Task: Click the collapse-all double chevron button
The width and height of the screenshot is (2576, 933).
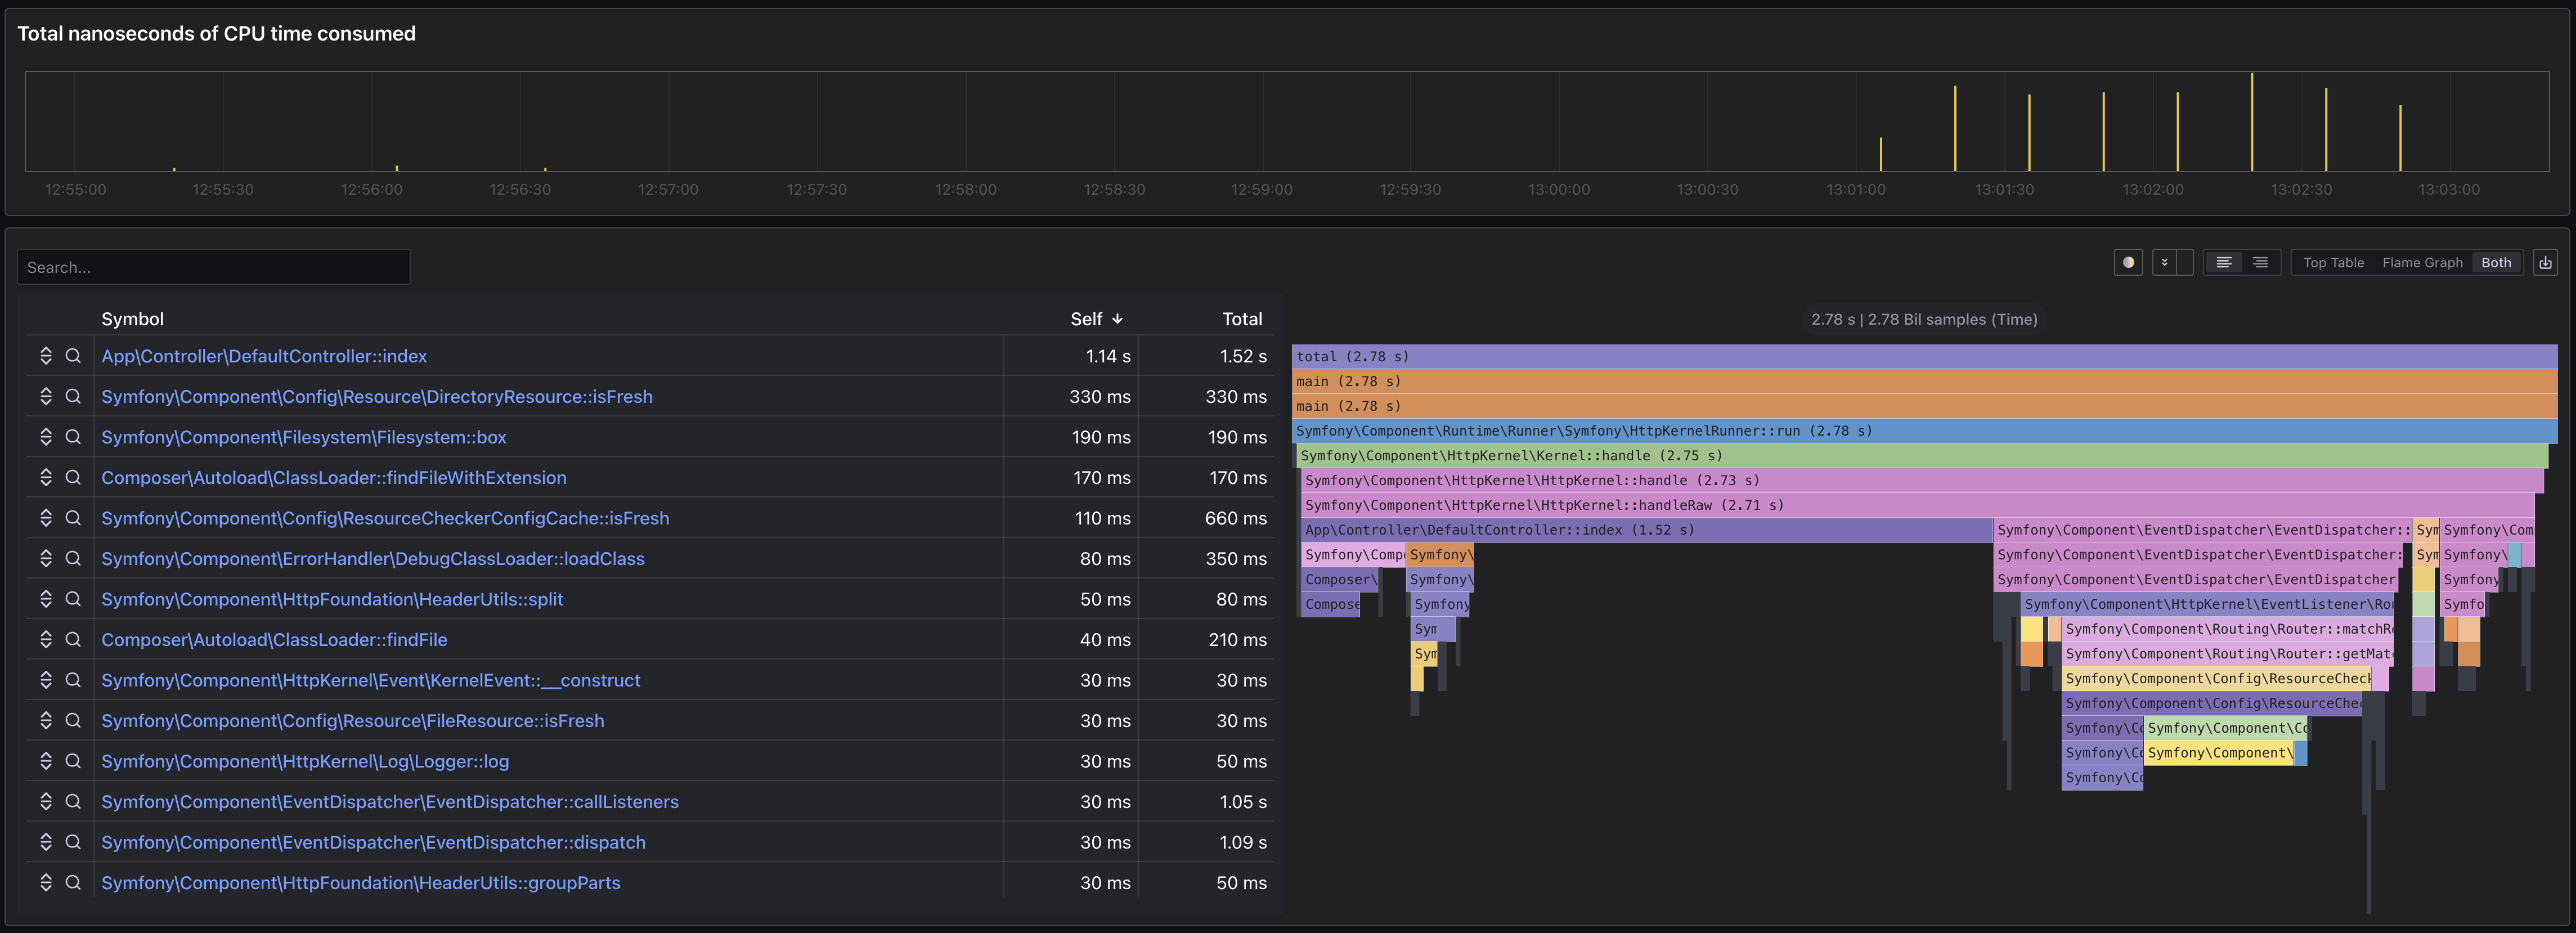Action: pyautogui.click(x=2164, y=263)
